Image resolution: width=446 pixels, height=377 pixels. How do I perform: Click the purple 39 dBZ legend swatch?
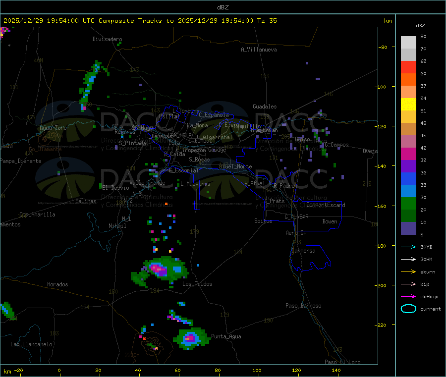408,166
